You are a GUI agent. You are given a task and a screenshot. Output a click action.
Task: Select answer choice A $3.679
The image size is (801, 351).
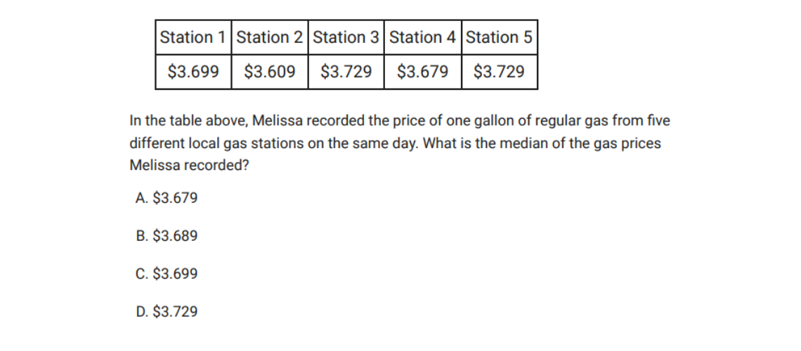(x=166, y=199)
